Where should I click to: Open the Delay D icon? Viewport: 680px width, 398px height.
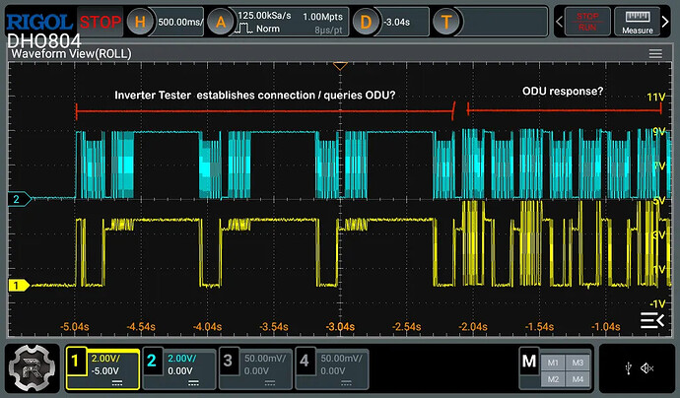coord(366,22)
